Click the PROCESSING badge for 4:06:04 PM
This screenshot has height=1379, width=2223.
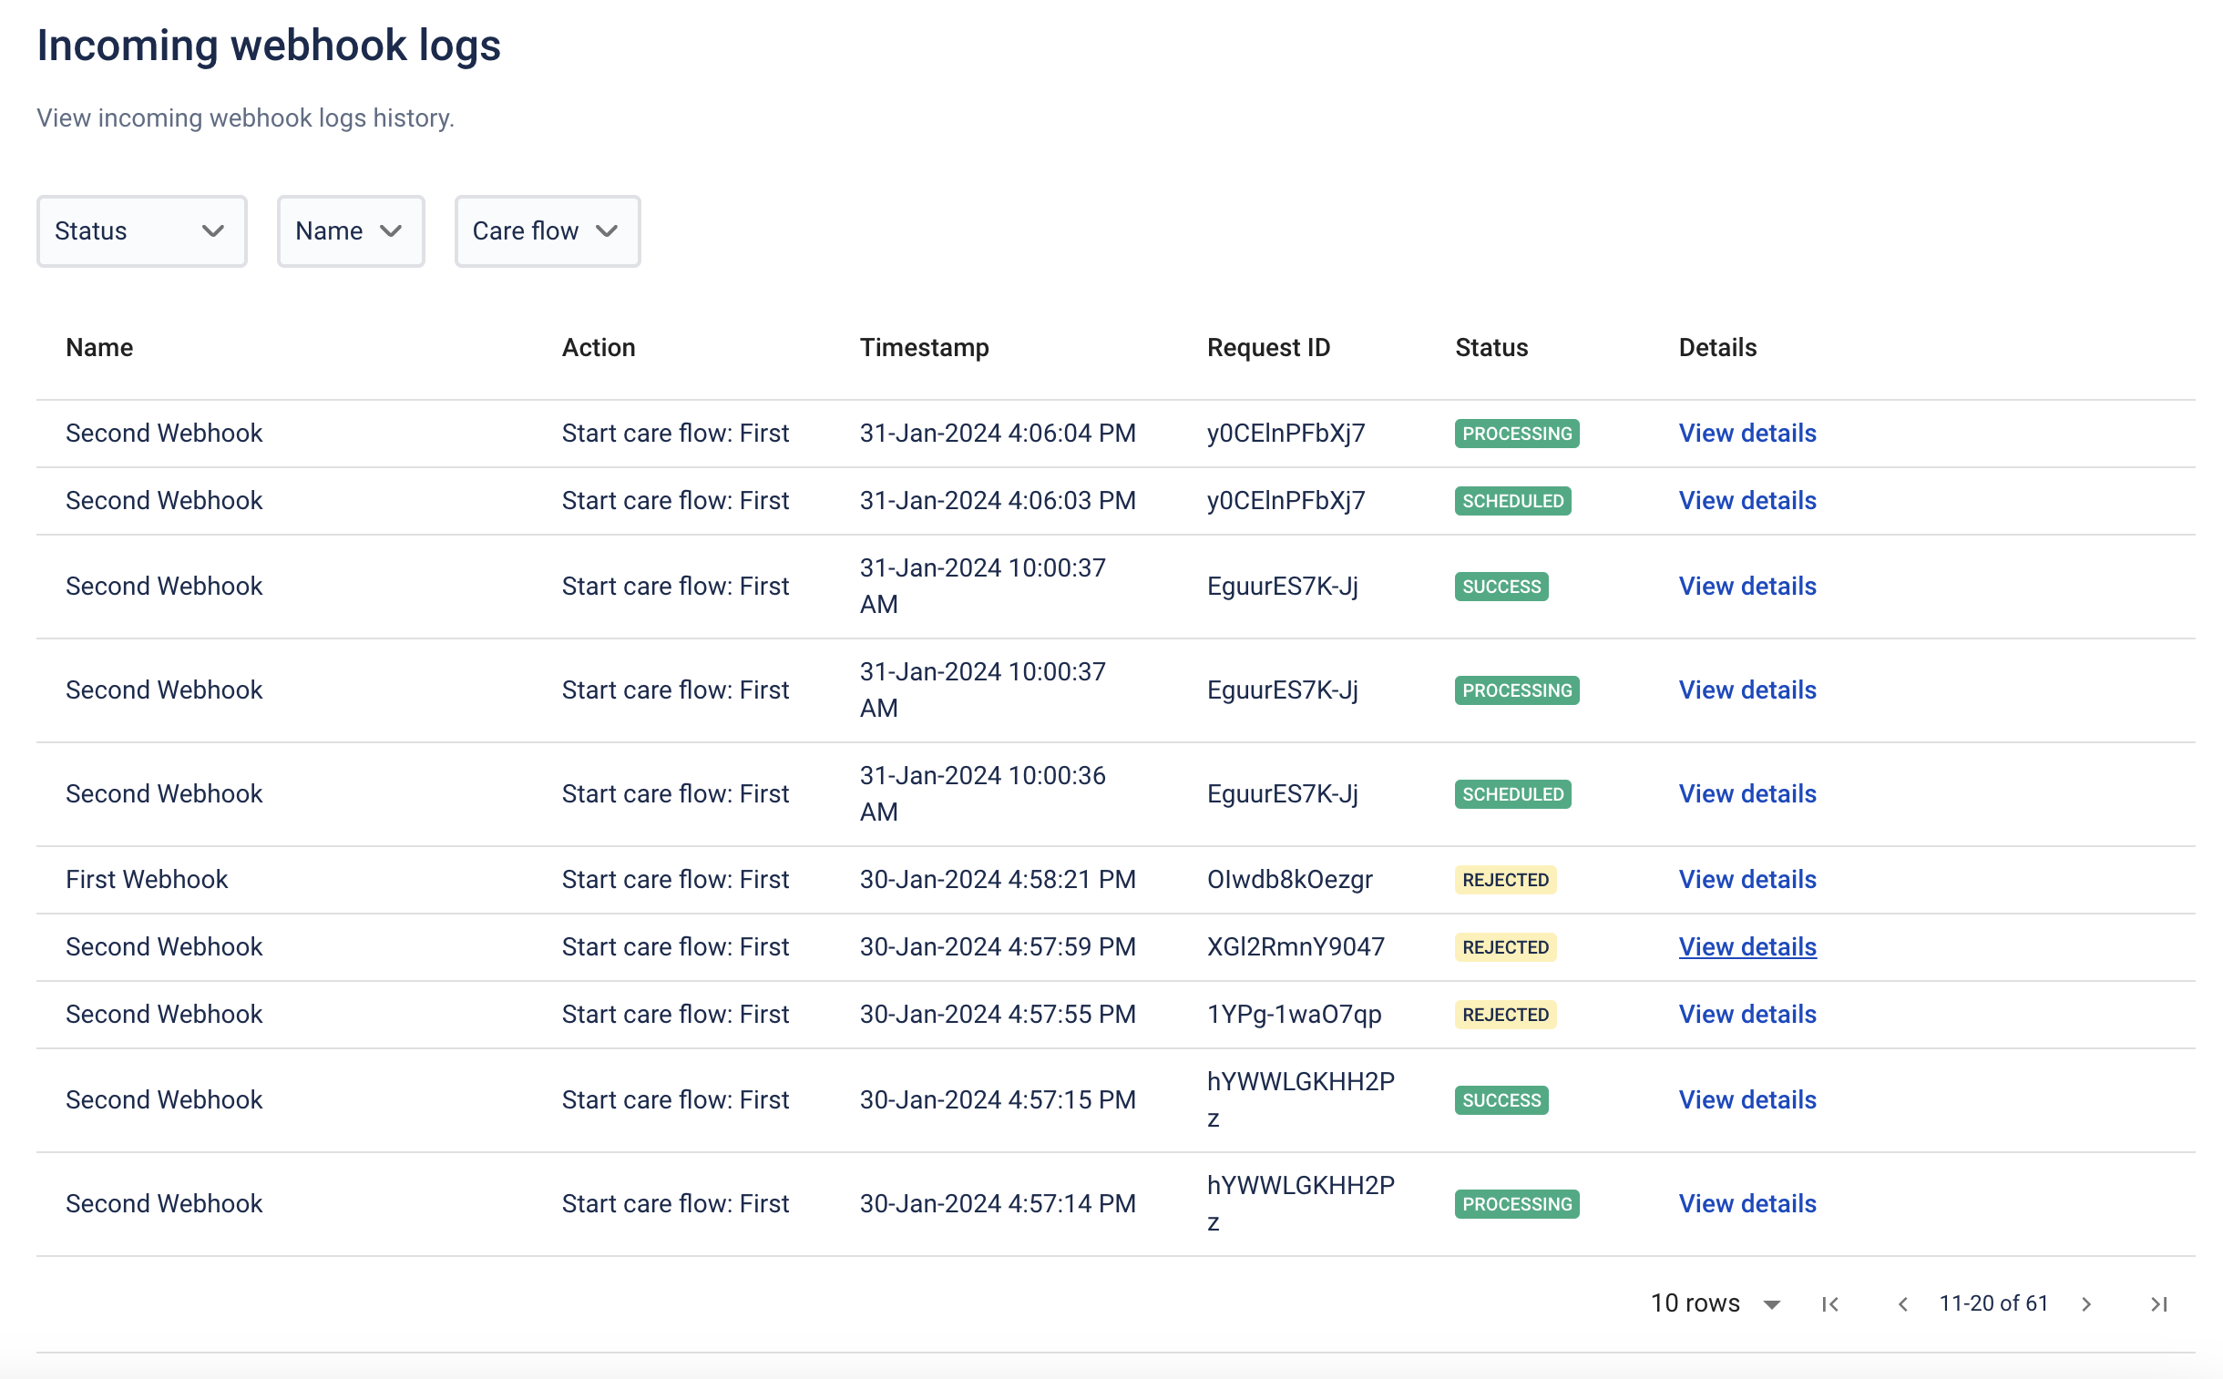coord(1516,434)
